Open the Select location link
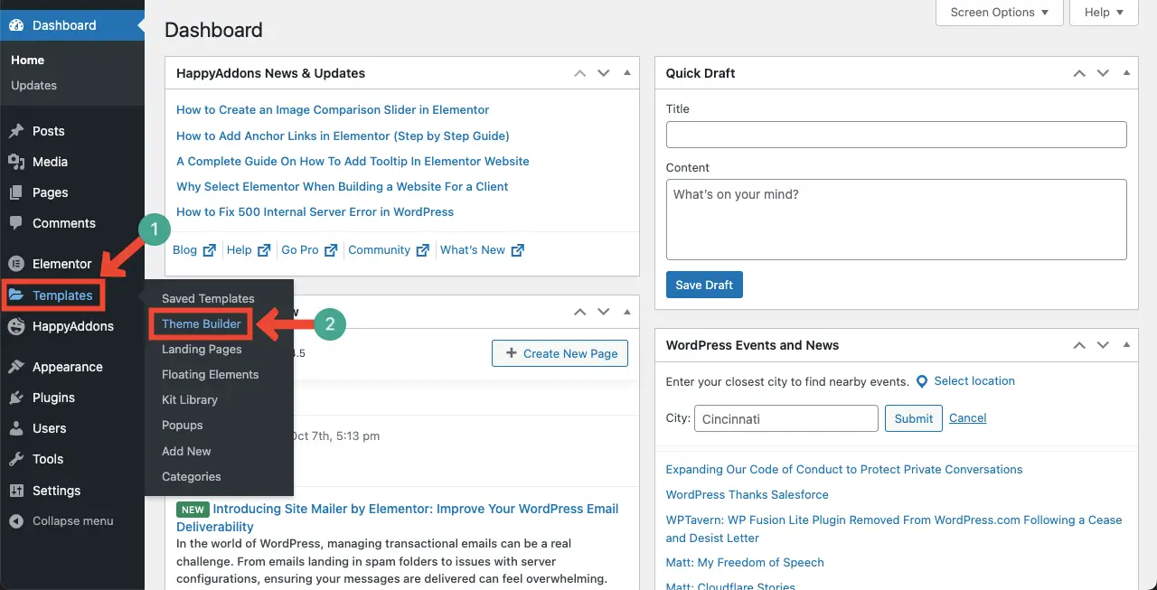 pos(974,381)
